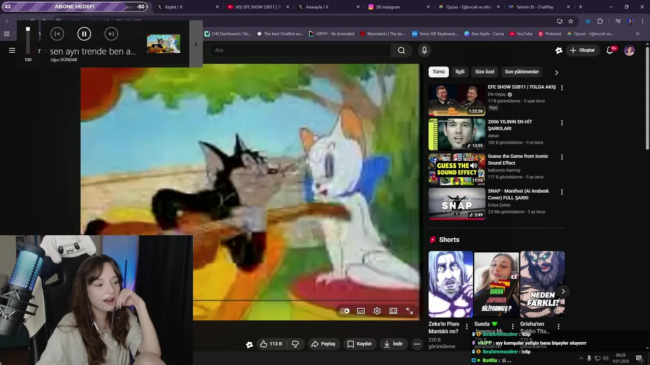The width and height of the screenshot is (650, 365).
Task: Open the YouTube account avatar menu
Action: click(x=629, y=50)
